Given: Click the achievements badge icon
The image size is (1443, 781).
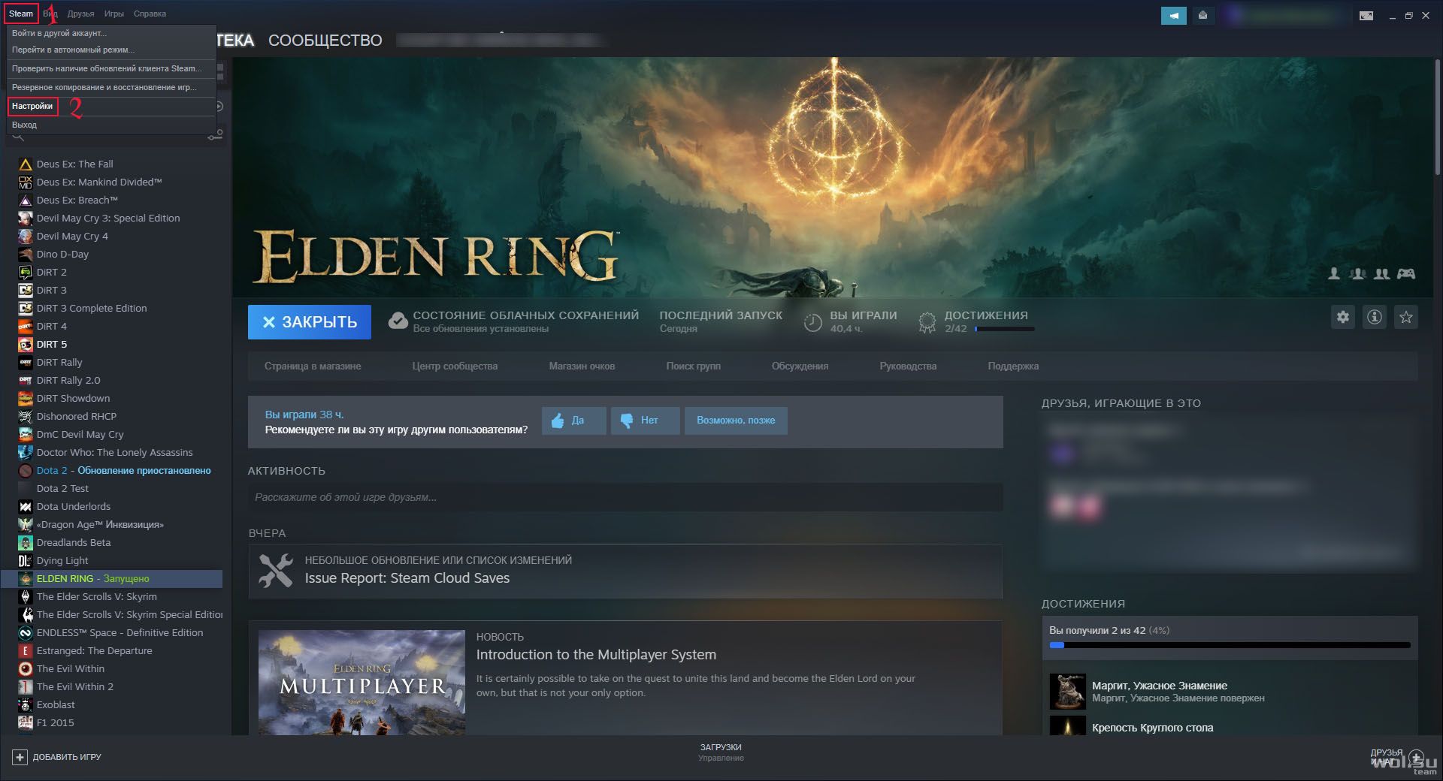Looking at the screenshot, I should click(927, 322).
